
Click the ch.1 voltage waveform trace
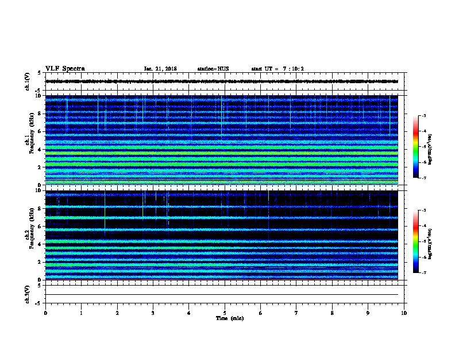point(222,81)
